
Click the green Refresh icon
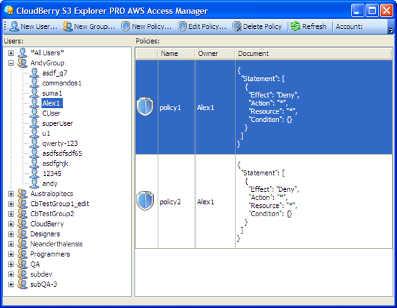coord(295,26)
